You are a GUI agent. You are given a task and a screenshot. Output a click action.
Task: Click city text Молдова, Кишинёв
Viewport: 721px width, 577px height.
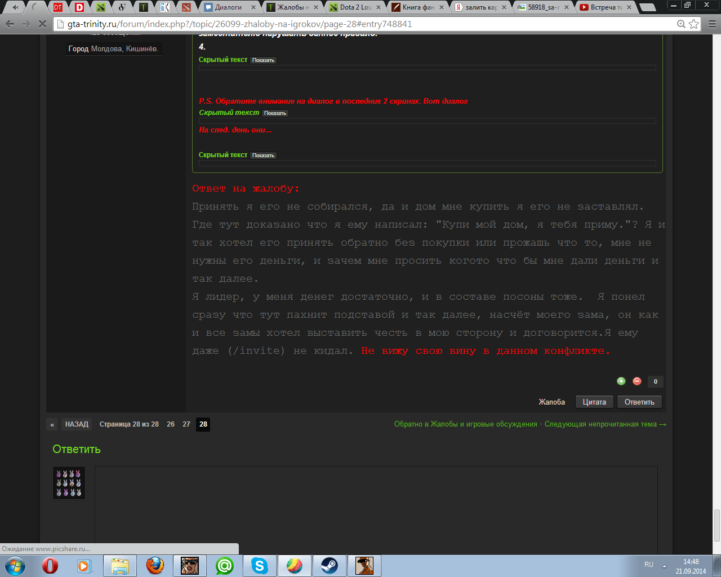[124, 49]
